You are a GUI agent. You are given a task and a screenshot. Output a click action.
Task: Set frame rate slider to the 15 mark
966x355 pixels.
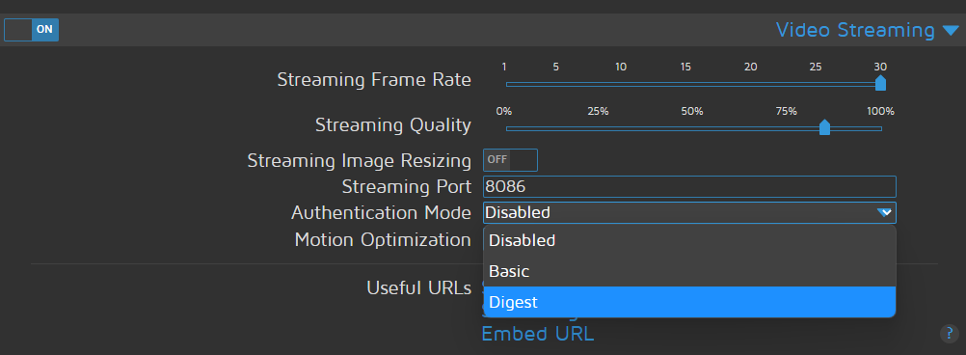click(x=685, y=85)
